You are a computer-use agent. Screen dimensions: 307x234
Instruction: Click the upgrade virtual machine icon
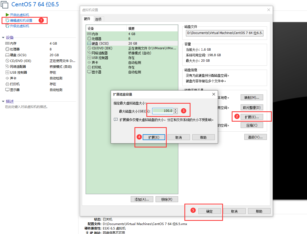coord(7,26)
